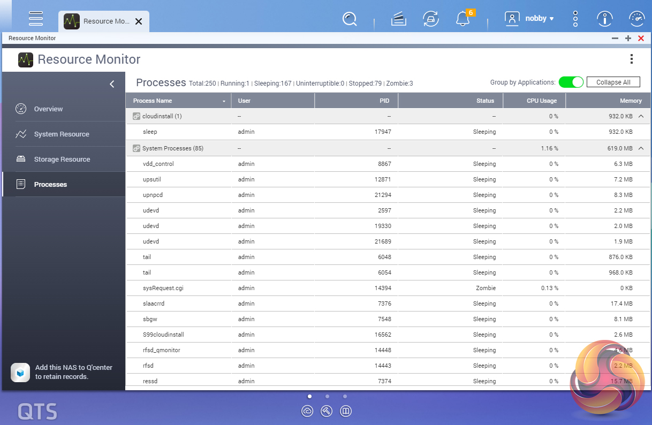Viewport: 652px width, 425px height.
Task: Open background tasks icon in top bar
Action: point(398,19)
